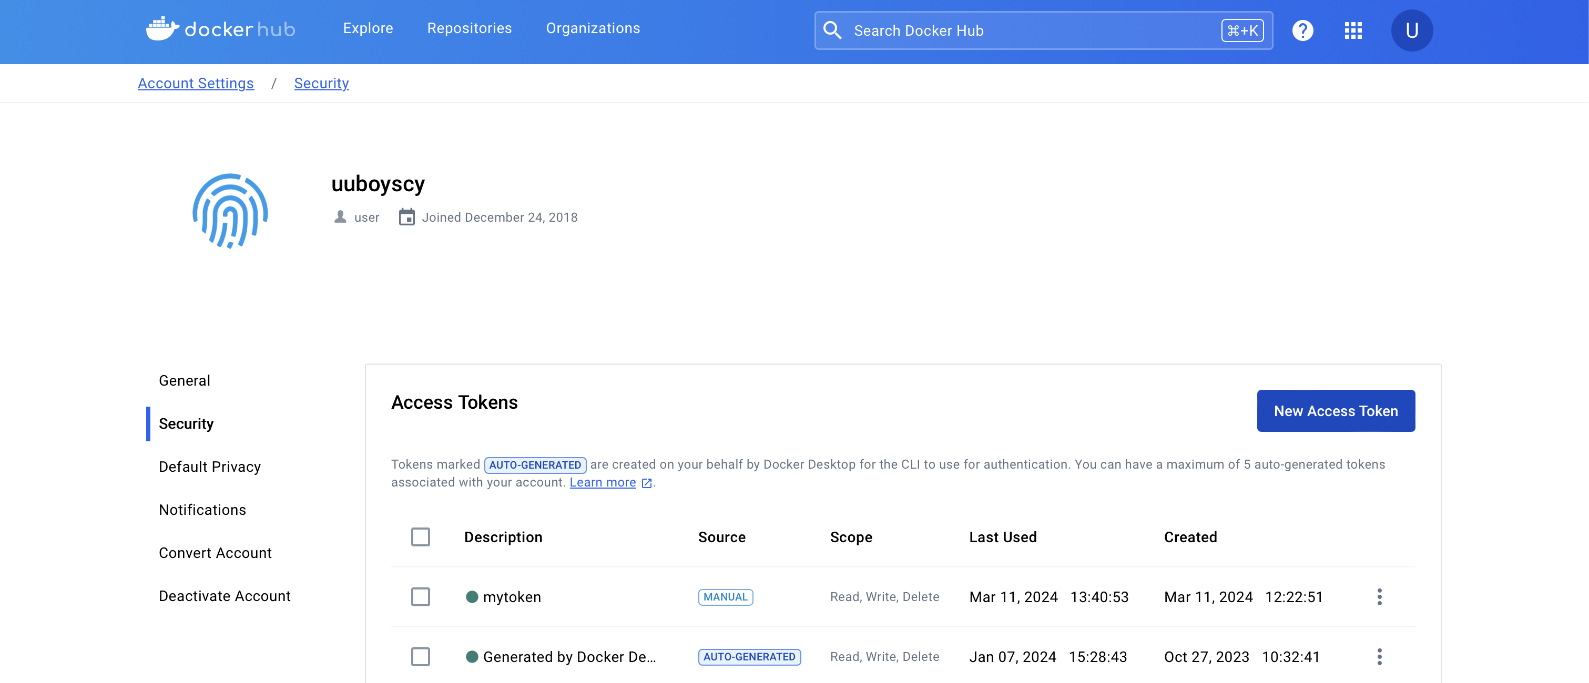
Task: Click the fingerprint profile image
Action: (x=230, y=211)
